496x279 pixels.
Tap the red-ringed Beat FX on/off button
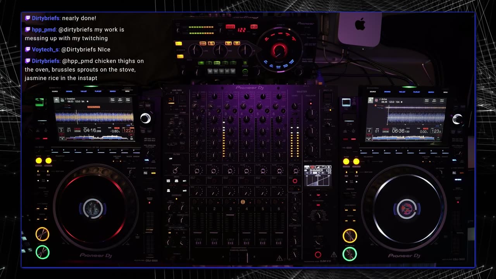click(x=318, y=255)
